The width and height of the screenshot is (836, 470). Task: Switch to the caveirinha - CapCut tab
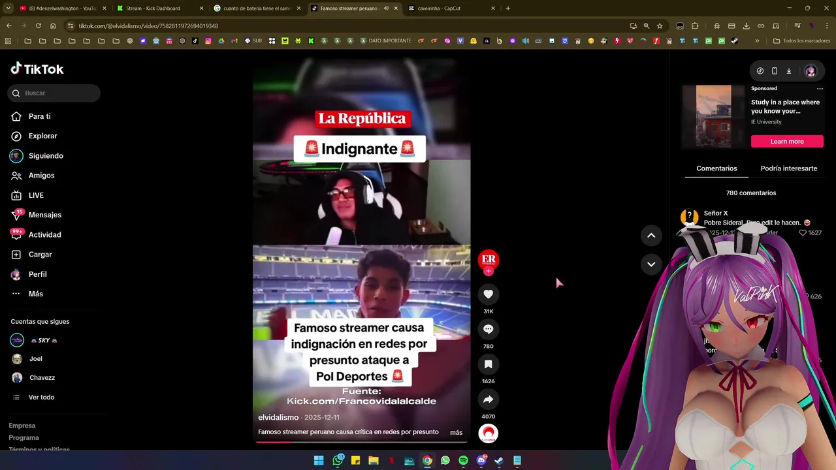tap(451, 8)
